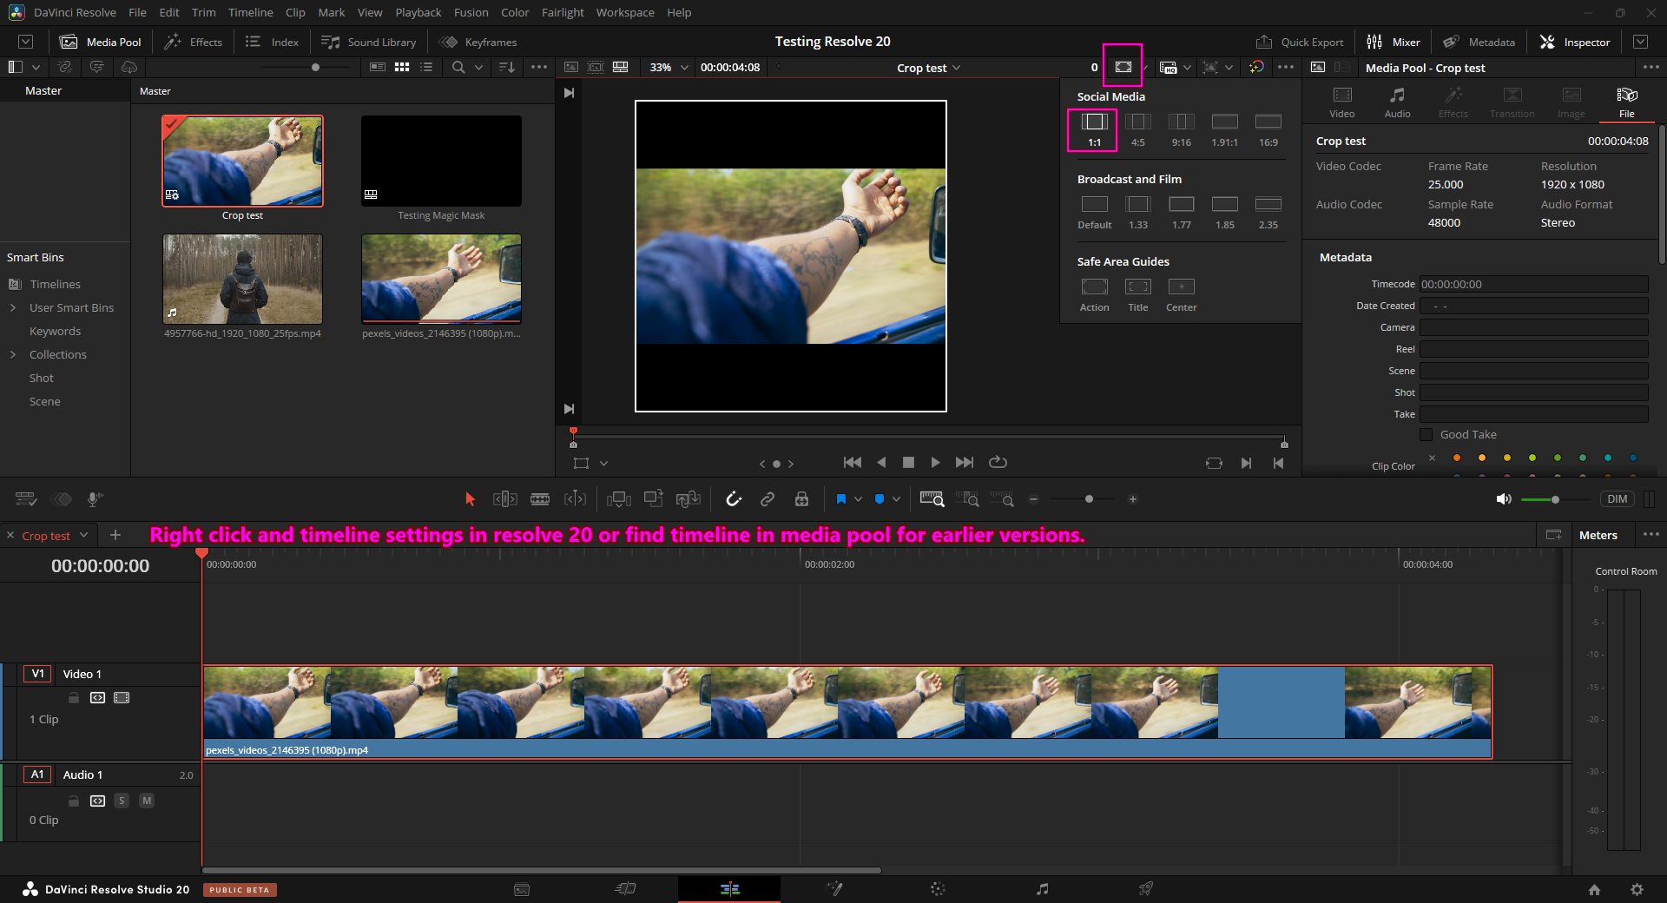Click the position lock icon

801,499
